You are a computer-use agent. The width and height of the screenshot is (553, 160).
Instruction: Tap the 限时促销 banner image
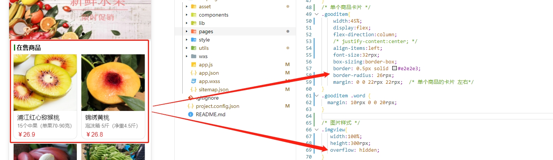(80, 19)
